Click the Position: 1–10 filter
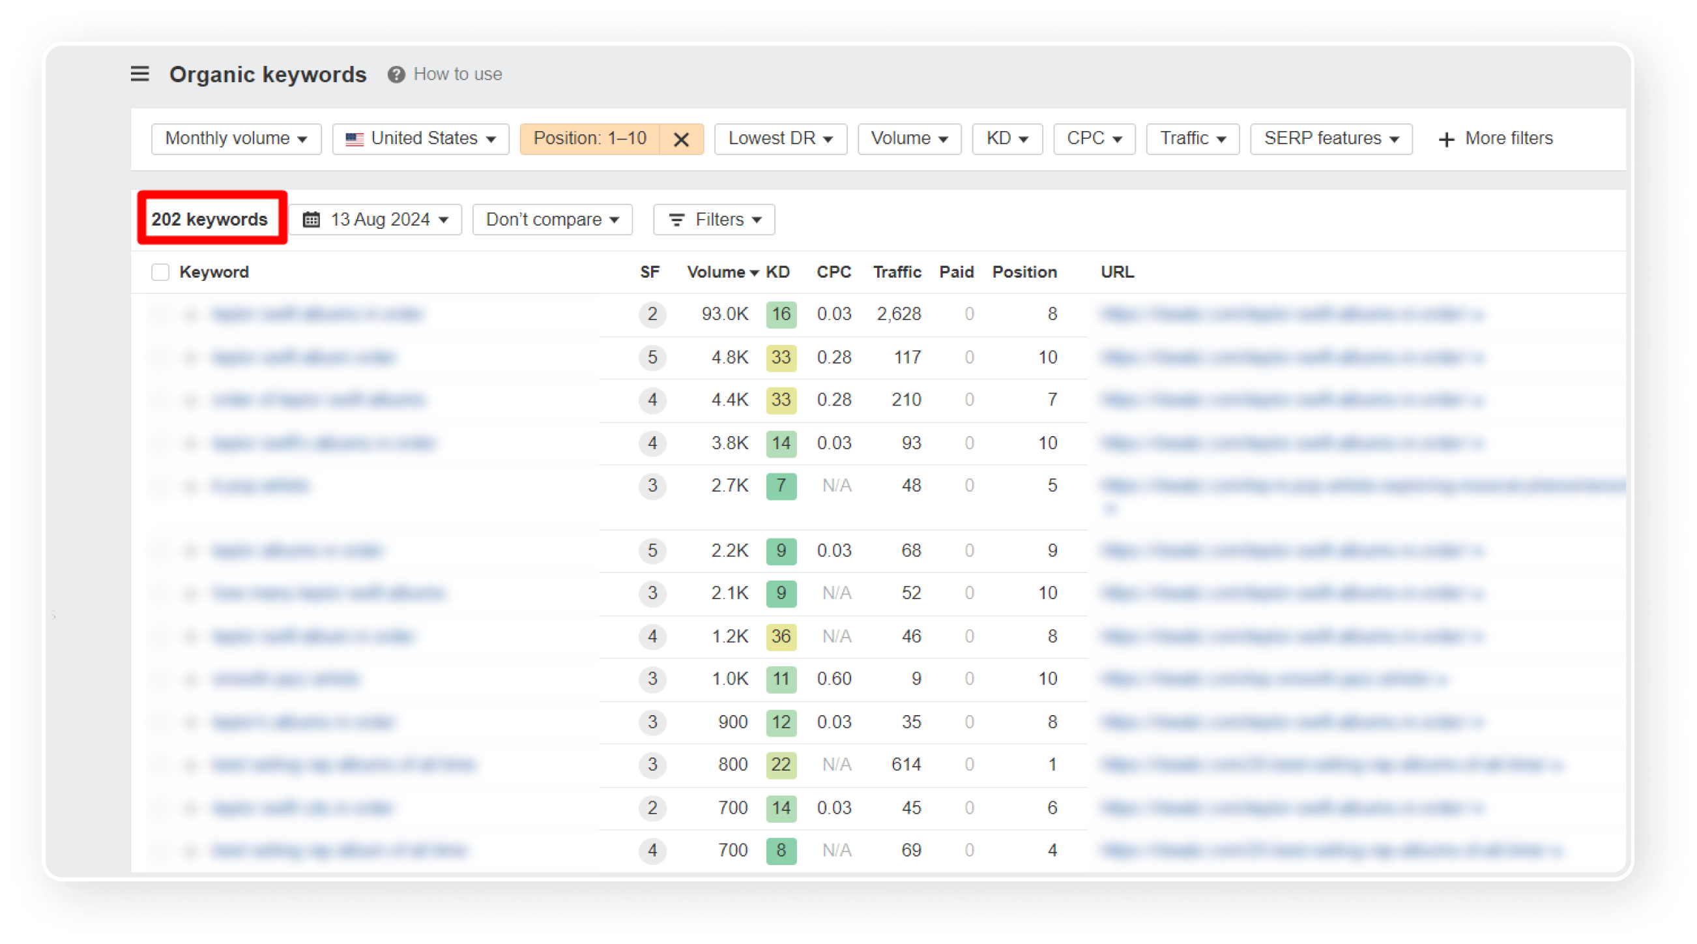 pos(590,138)
